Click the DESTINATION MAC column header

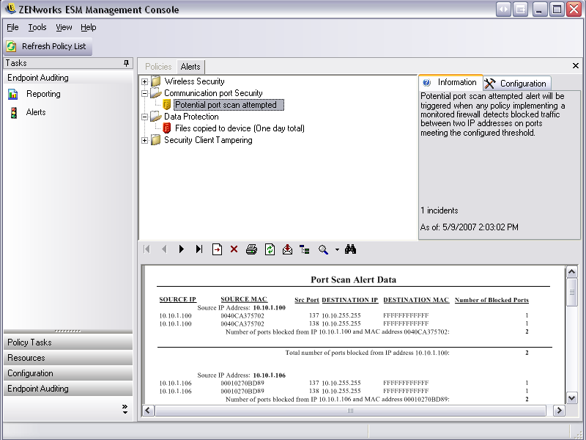coord(416,300)
